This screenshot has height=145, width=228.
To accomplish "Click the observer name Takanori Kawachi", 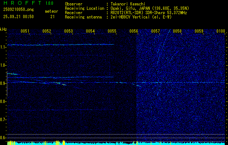I will (128, 4).
